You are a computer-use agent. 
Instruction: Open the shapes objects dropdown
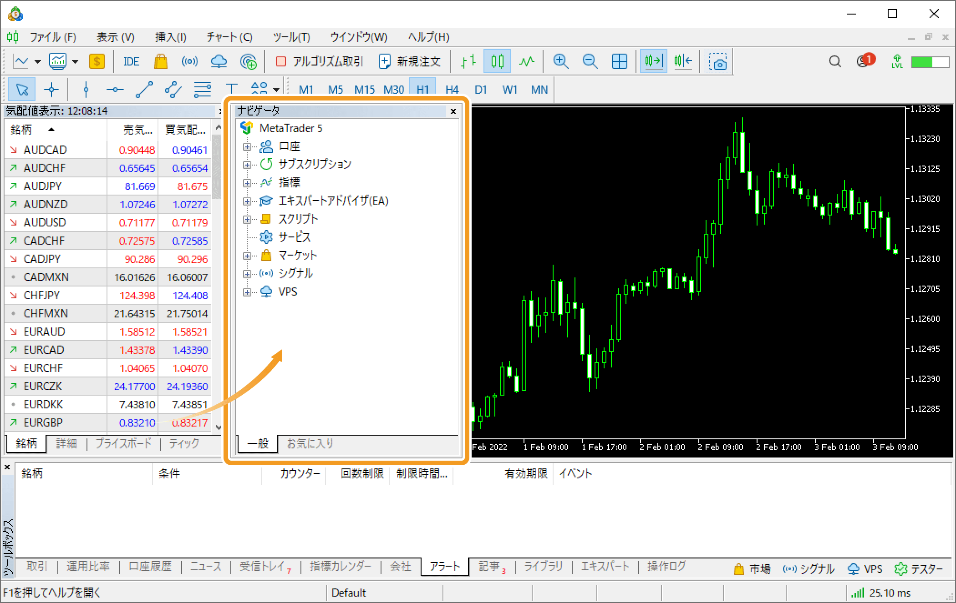coord(276,90)
